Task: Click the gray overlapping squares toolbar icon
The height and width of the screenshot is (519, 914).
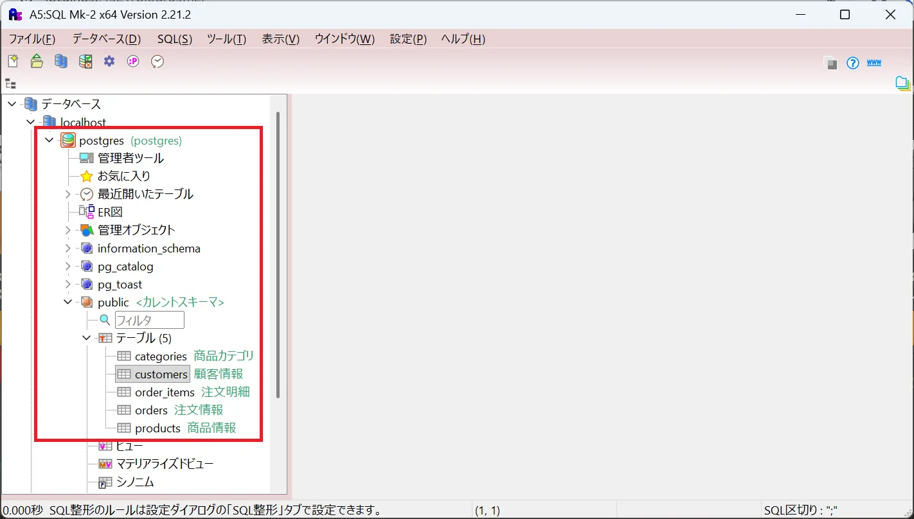Action: click(830, 63)
